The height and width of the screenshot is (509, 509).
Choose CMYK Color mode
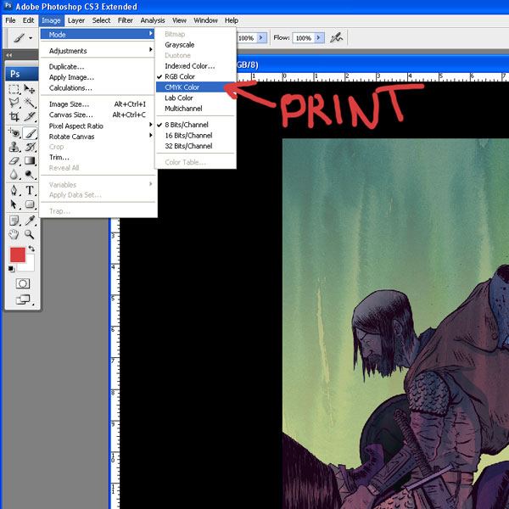click(x=195, y=87)
